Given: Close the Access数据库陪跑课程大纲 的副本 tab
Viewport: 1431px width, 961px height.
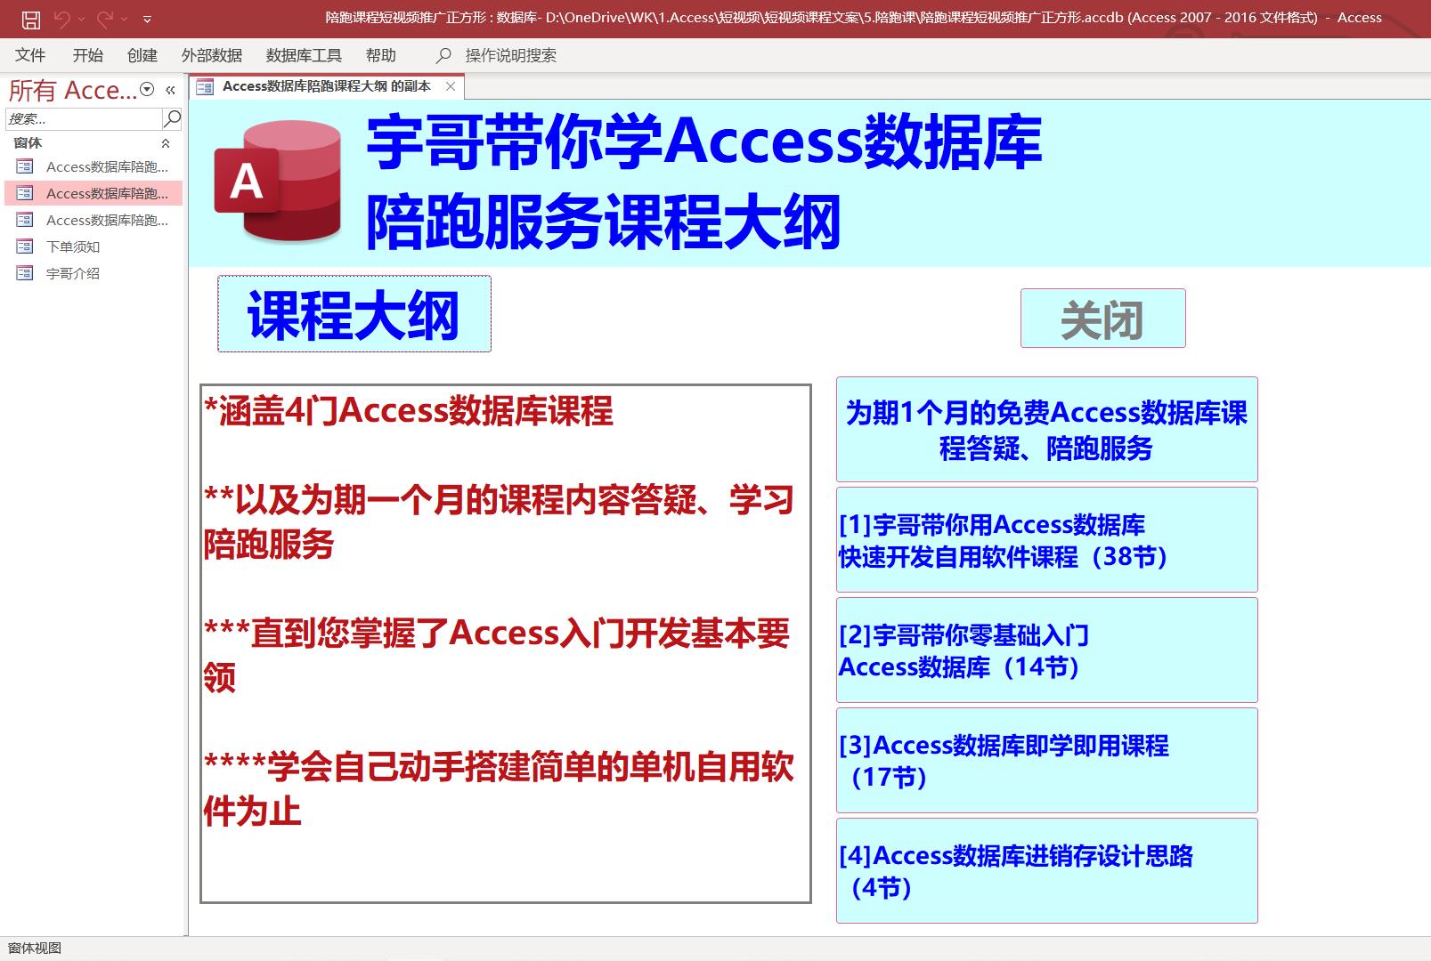Looking at the screenshot, I should tap(451, 86).
